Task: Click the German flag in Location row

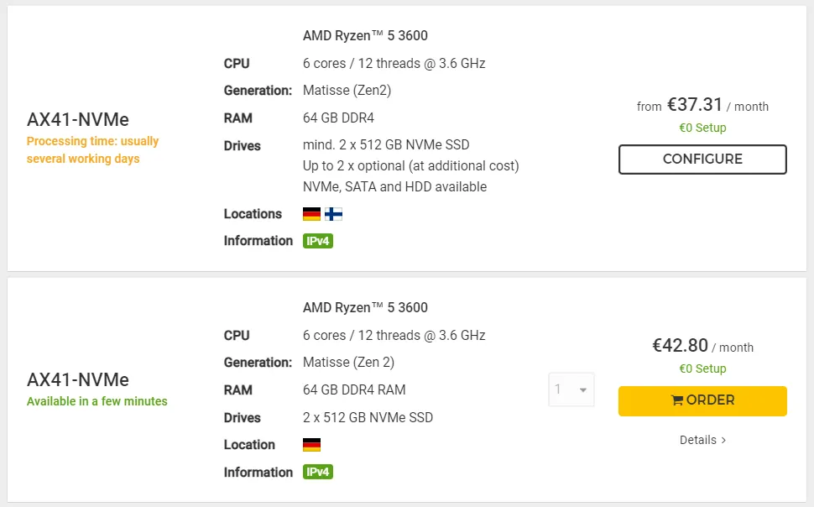Action: point(311,445)
